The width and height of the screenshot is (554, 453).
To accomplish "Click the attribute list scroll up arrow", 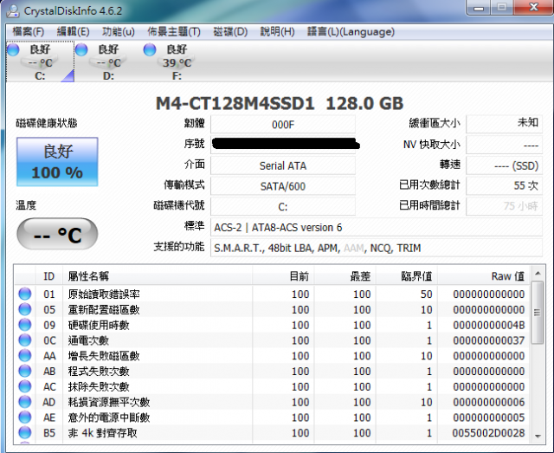I will click(538, 273).
